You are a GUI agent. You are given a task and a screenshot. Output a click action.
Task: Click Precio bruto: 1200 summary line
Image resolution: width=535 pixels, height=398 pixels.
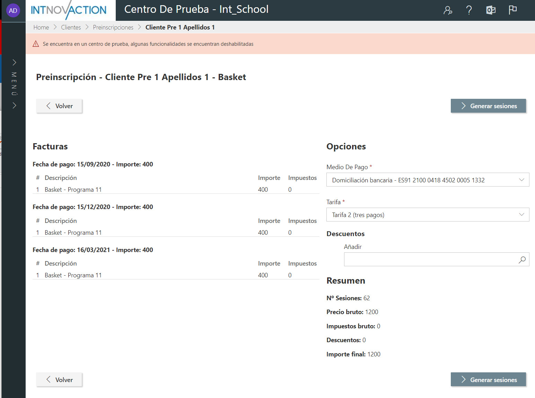click(352, 312)
